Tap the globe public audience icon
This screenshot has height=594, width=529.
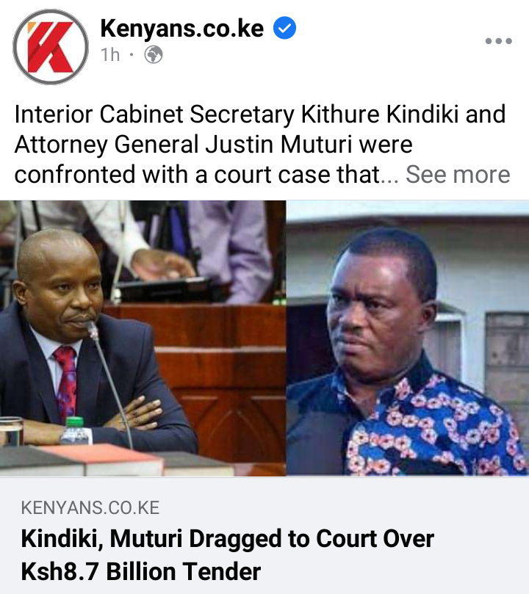coord(154,55)
